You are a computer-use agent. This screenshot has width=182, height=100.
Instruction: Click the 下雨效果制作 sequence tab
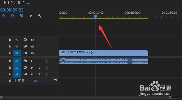click(14, 3)
